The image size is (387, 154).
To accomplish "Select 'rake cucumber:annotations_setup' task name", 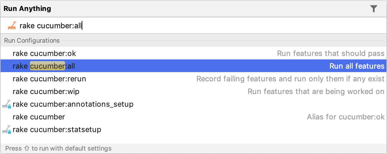I will point(73,104).
